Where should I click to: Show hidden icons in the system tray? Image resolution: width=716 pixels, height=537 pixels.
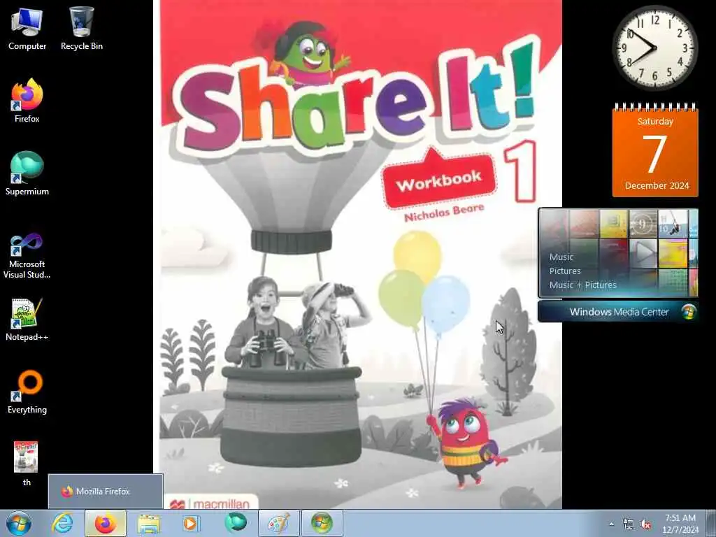tap(611, 524)
